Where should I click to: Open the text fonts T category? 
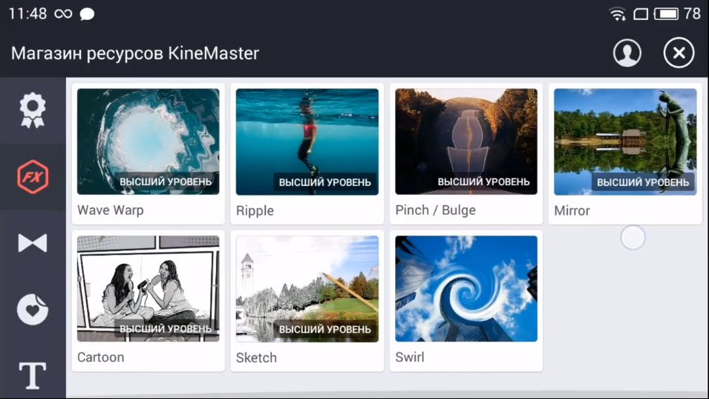[x=33, y=375]
